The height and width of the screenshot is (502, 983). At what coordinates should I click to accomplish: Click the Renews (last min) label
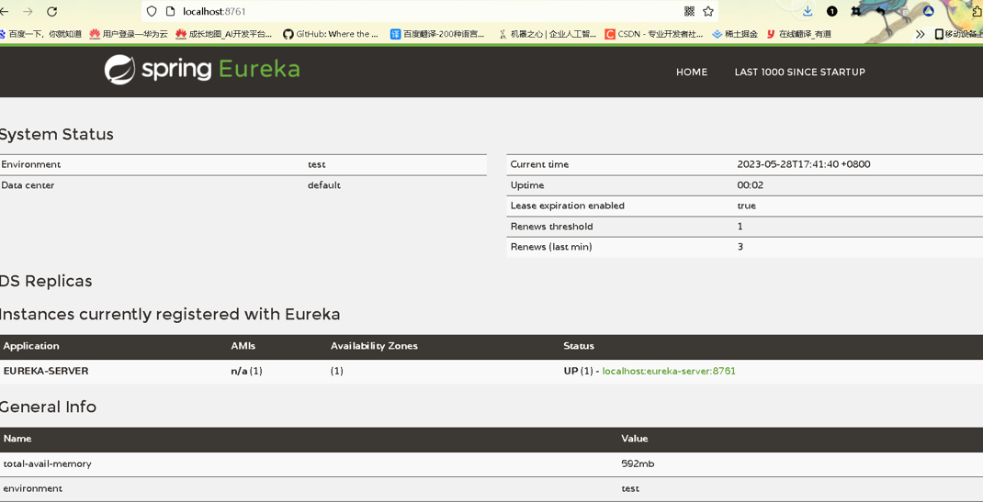coord(551,247)
